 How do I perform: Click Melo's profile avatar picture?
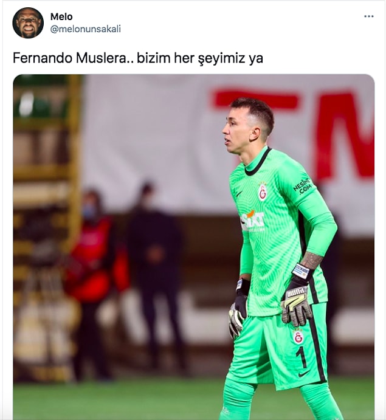28,22
